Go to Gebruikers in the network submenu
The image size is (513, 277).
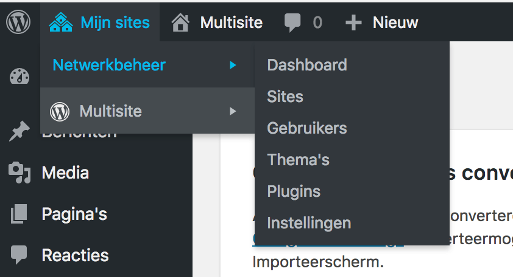(x=307, y=128)
